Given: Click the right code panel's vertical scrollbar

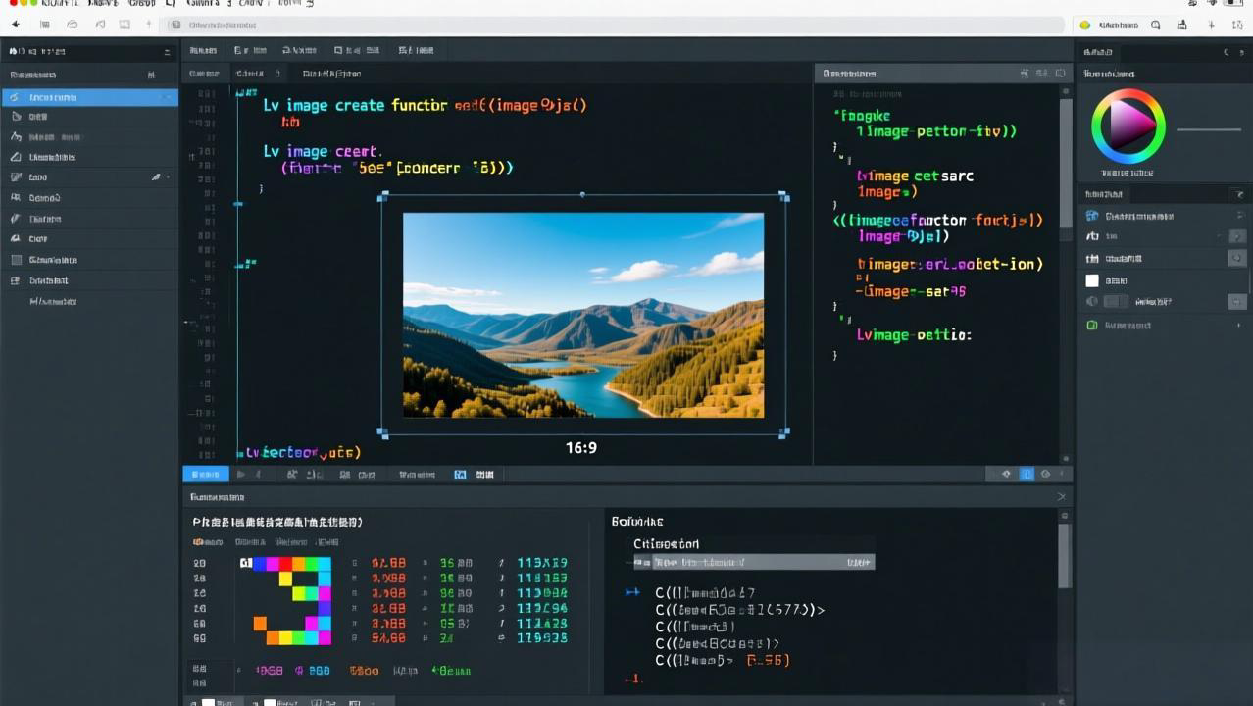Looking at the screenshot, I should click(x=1066, y=162).
